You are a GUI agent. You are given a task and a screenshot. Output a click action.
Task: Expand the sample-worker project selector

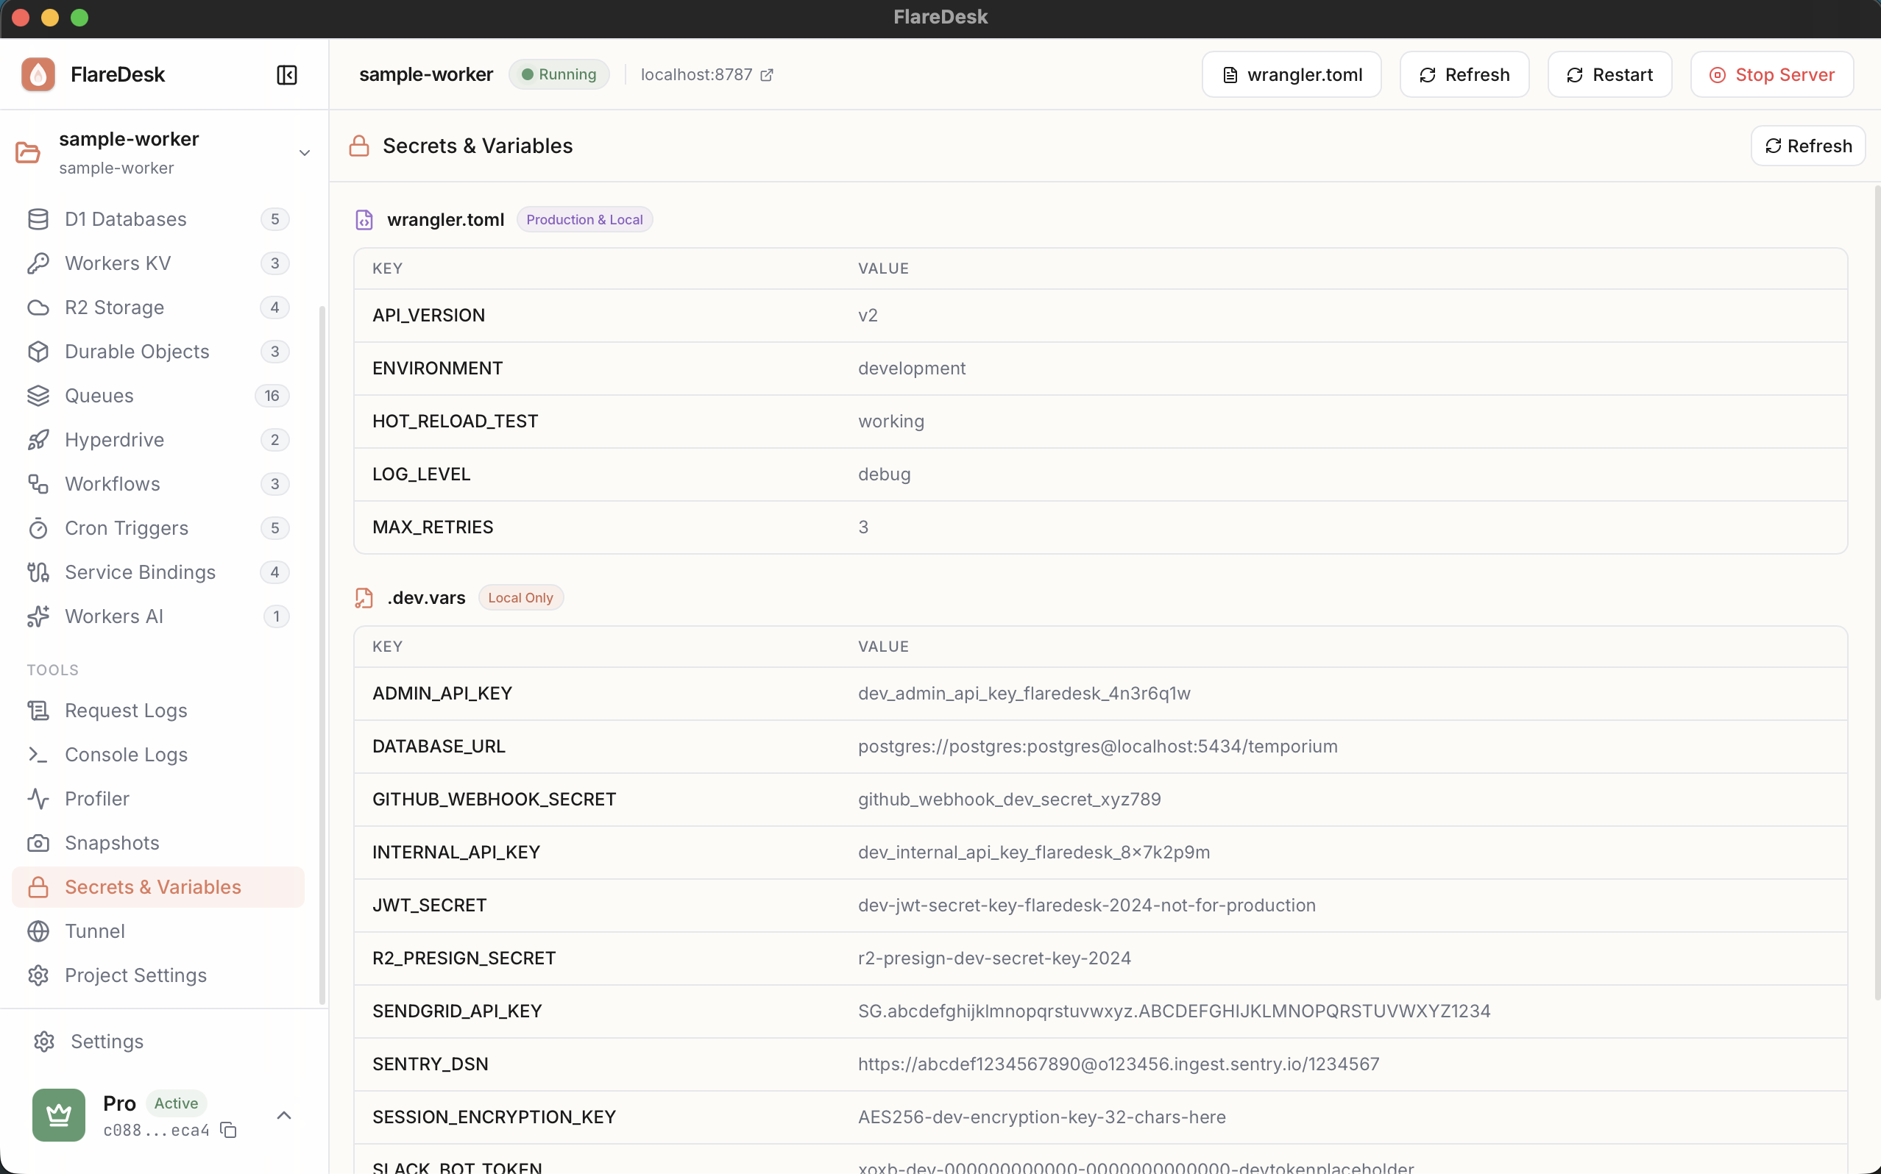click(x=304, y=153)
